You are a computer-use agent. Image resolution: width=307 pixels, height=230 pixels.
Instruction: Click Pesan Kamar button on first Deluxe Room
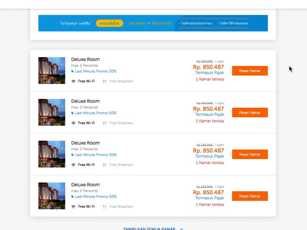pos(250,71)
